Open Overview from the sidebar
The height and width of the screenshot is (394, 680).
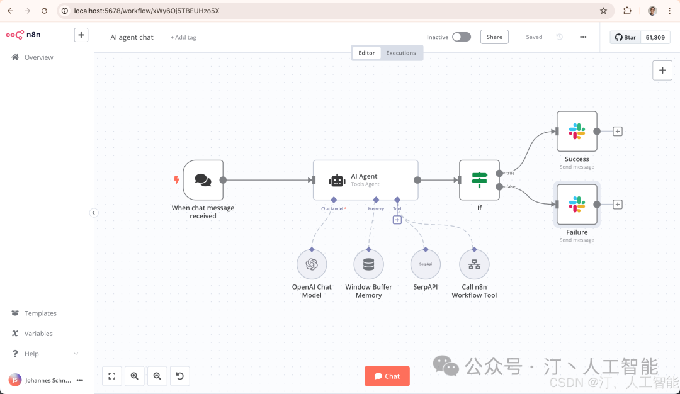point(38,57)
